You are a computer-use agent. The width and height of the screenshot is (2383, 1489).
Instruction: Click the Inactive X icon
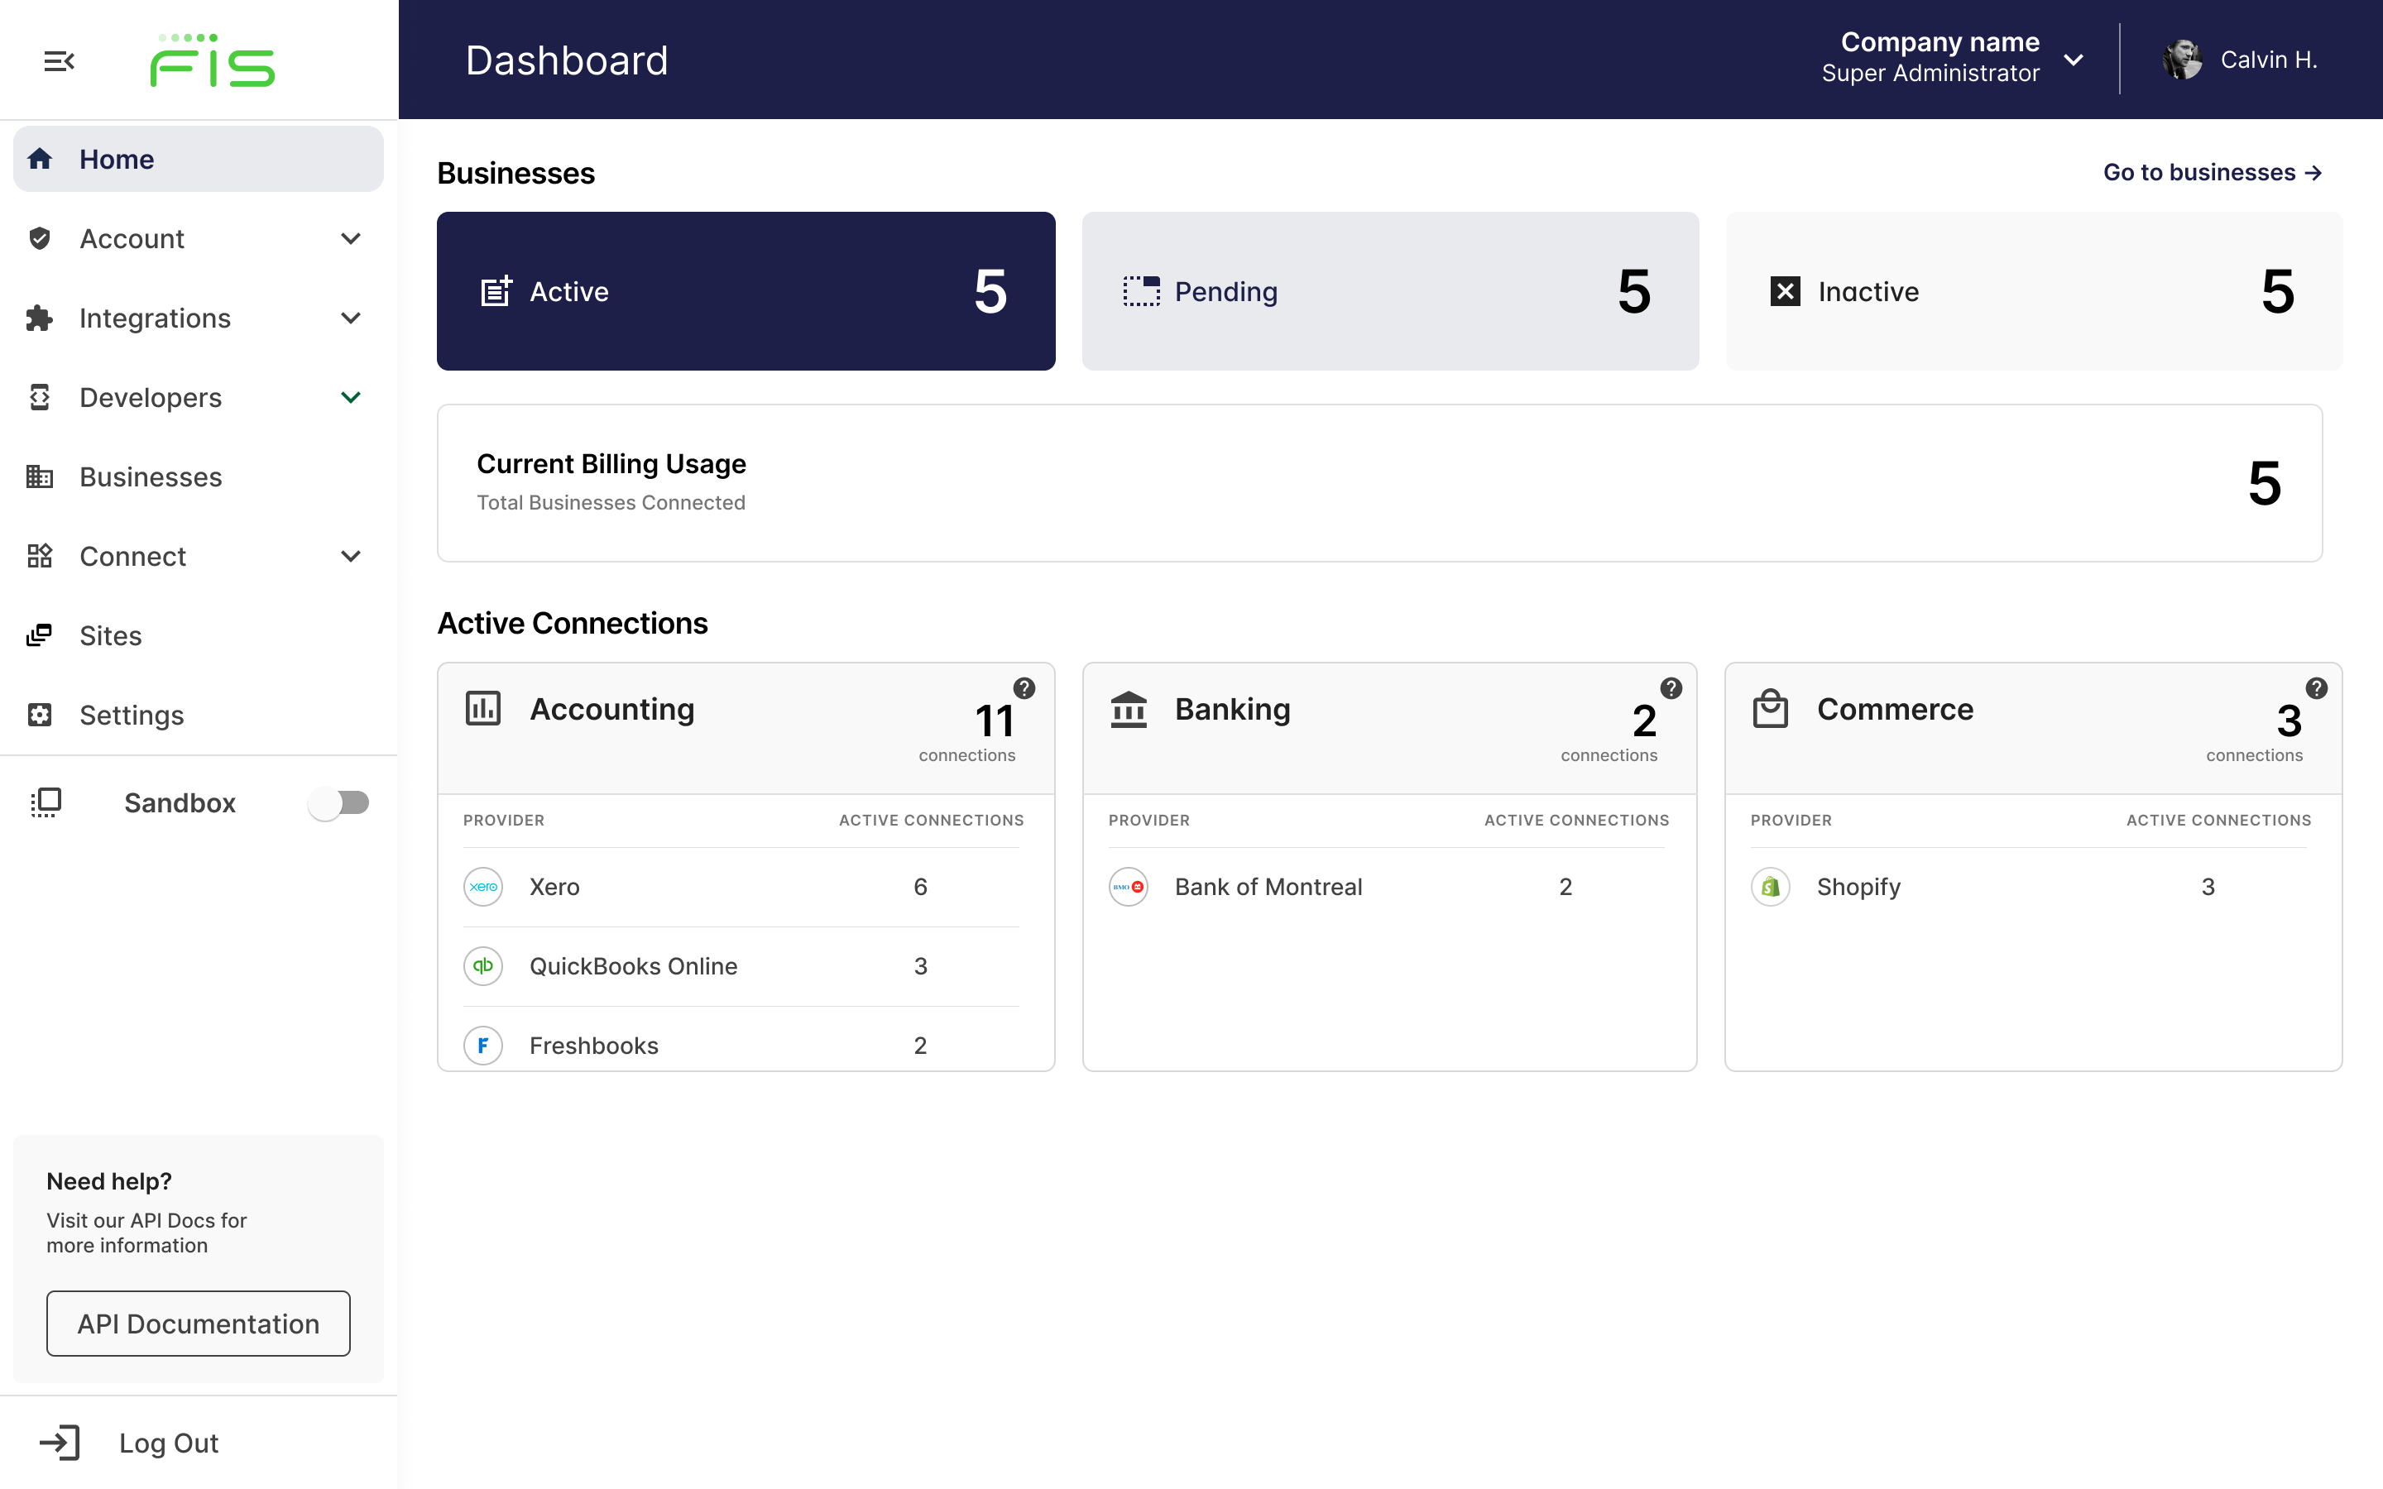(1786, 290)
